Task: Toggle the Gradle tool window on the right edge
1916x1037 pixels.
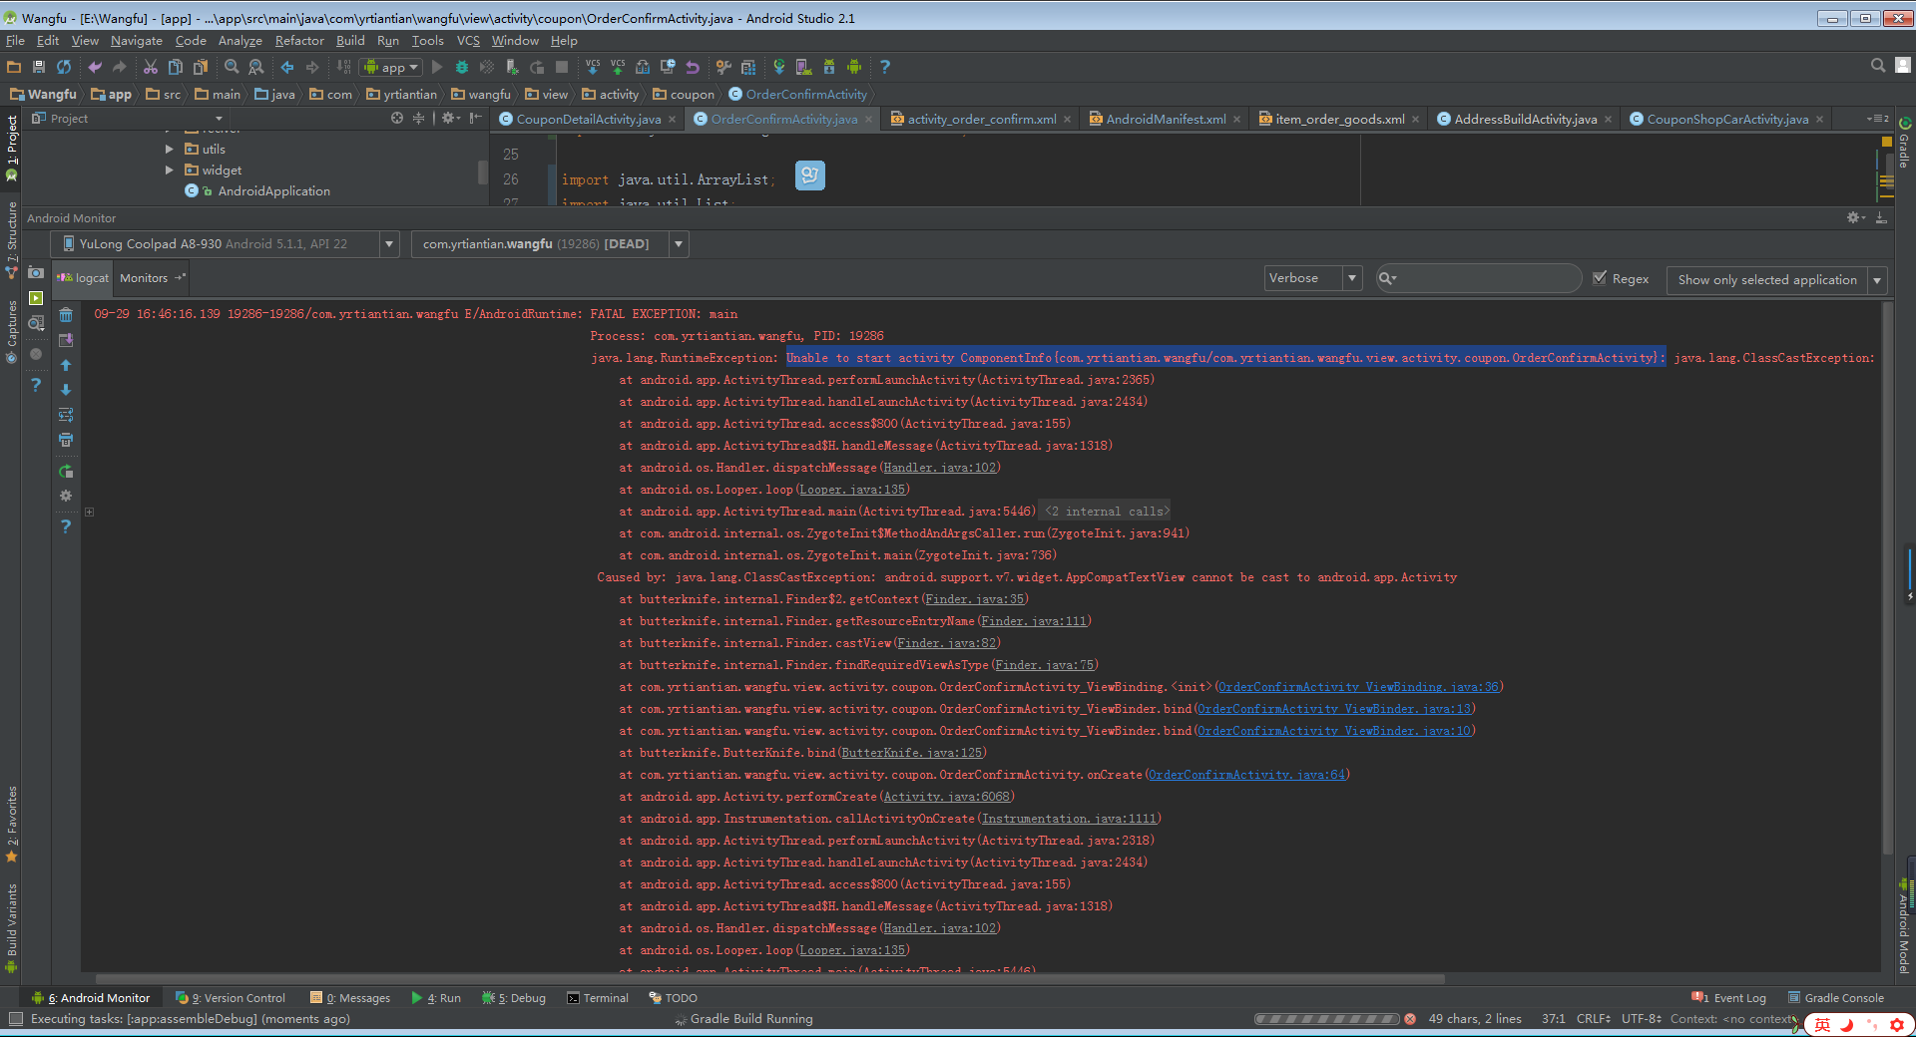Action: tap(1905, 143)
